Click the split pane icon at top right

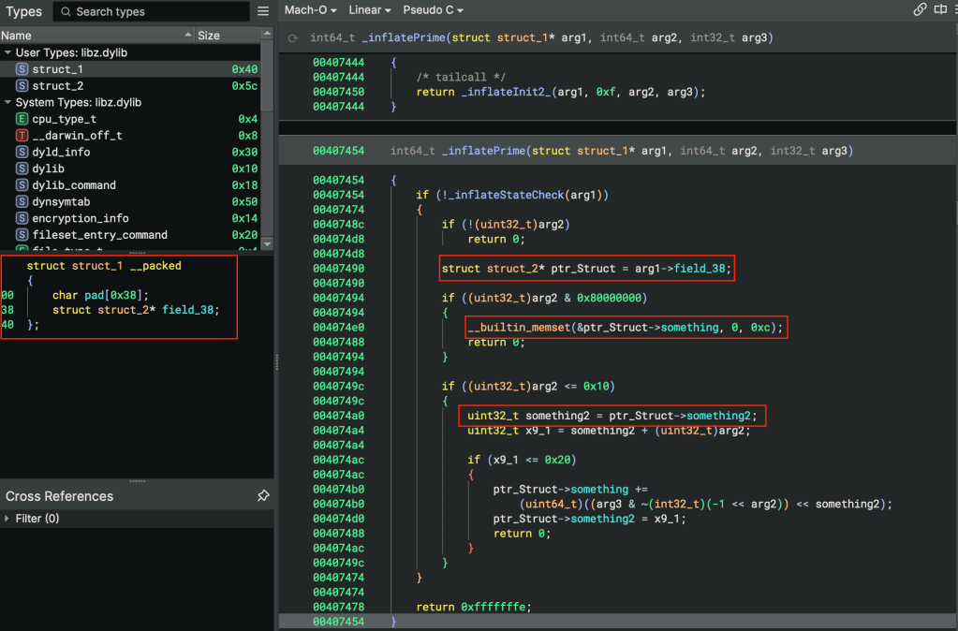(x=940, y=10)
